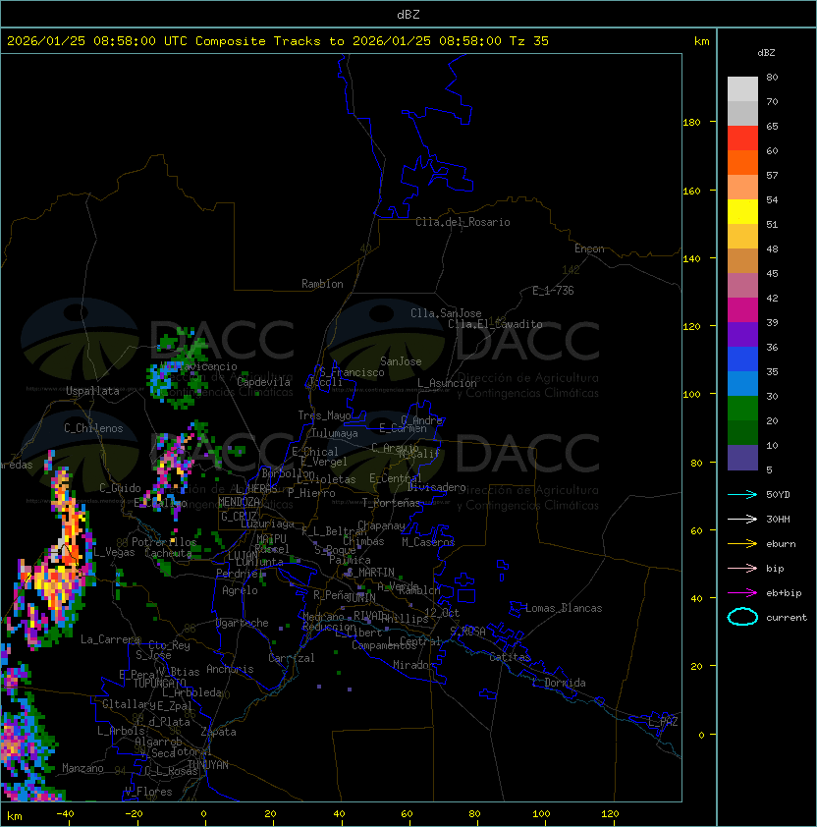Select the magenta 42 dBZ color swatch
The image size is (817, 827).
[742, 310]
